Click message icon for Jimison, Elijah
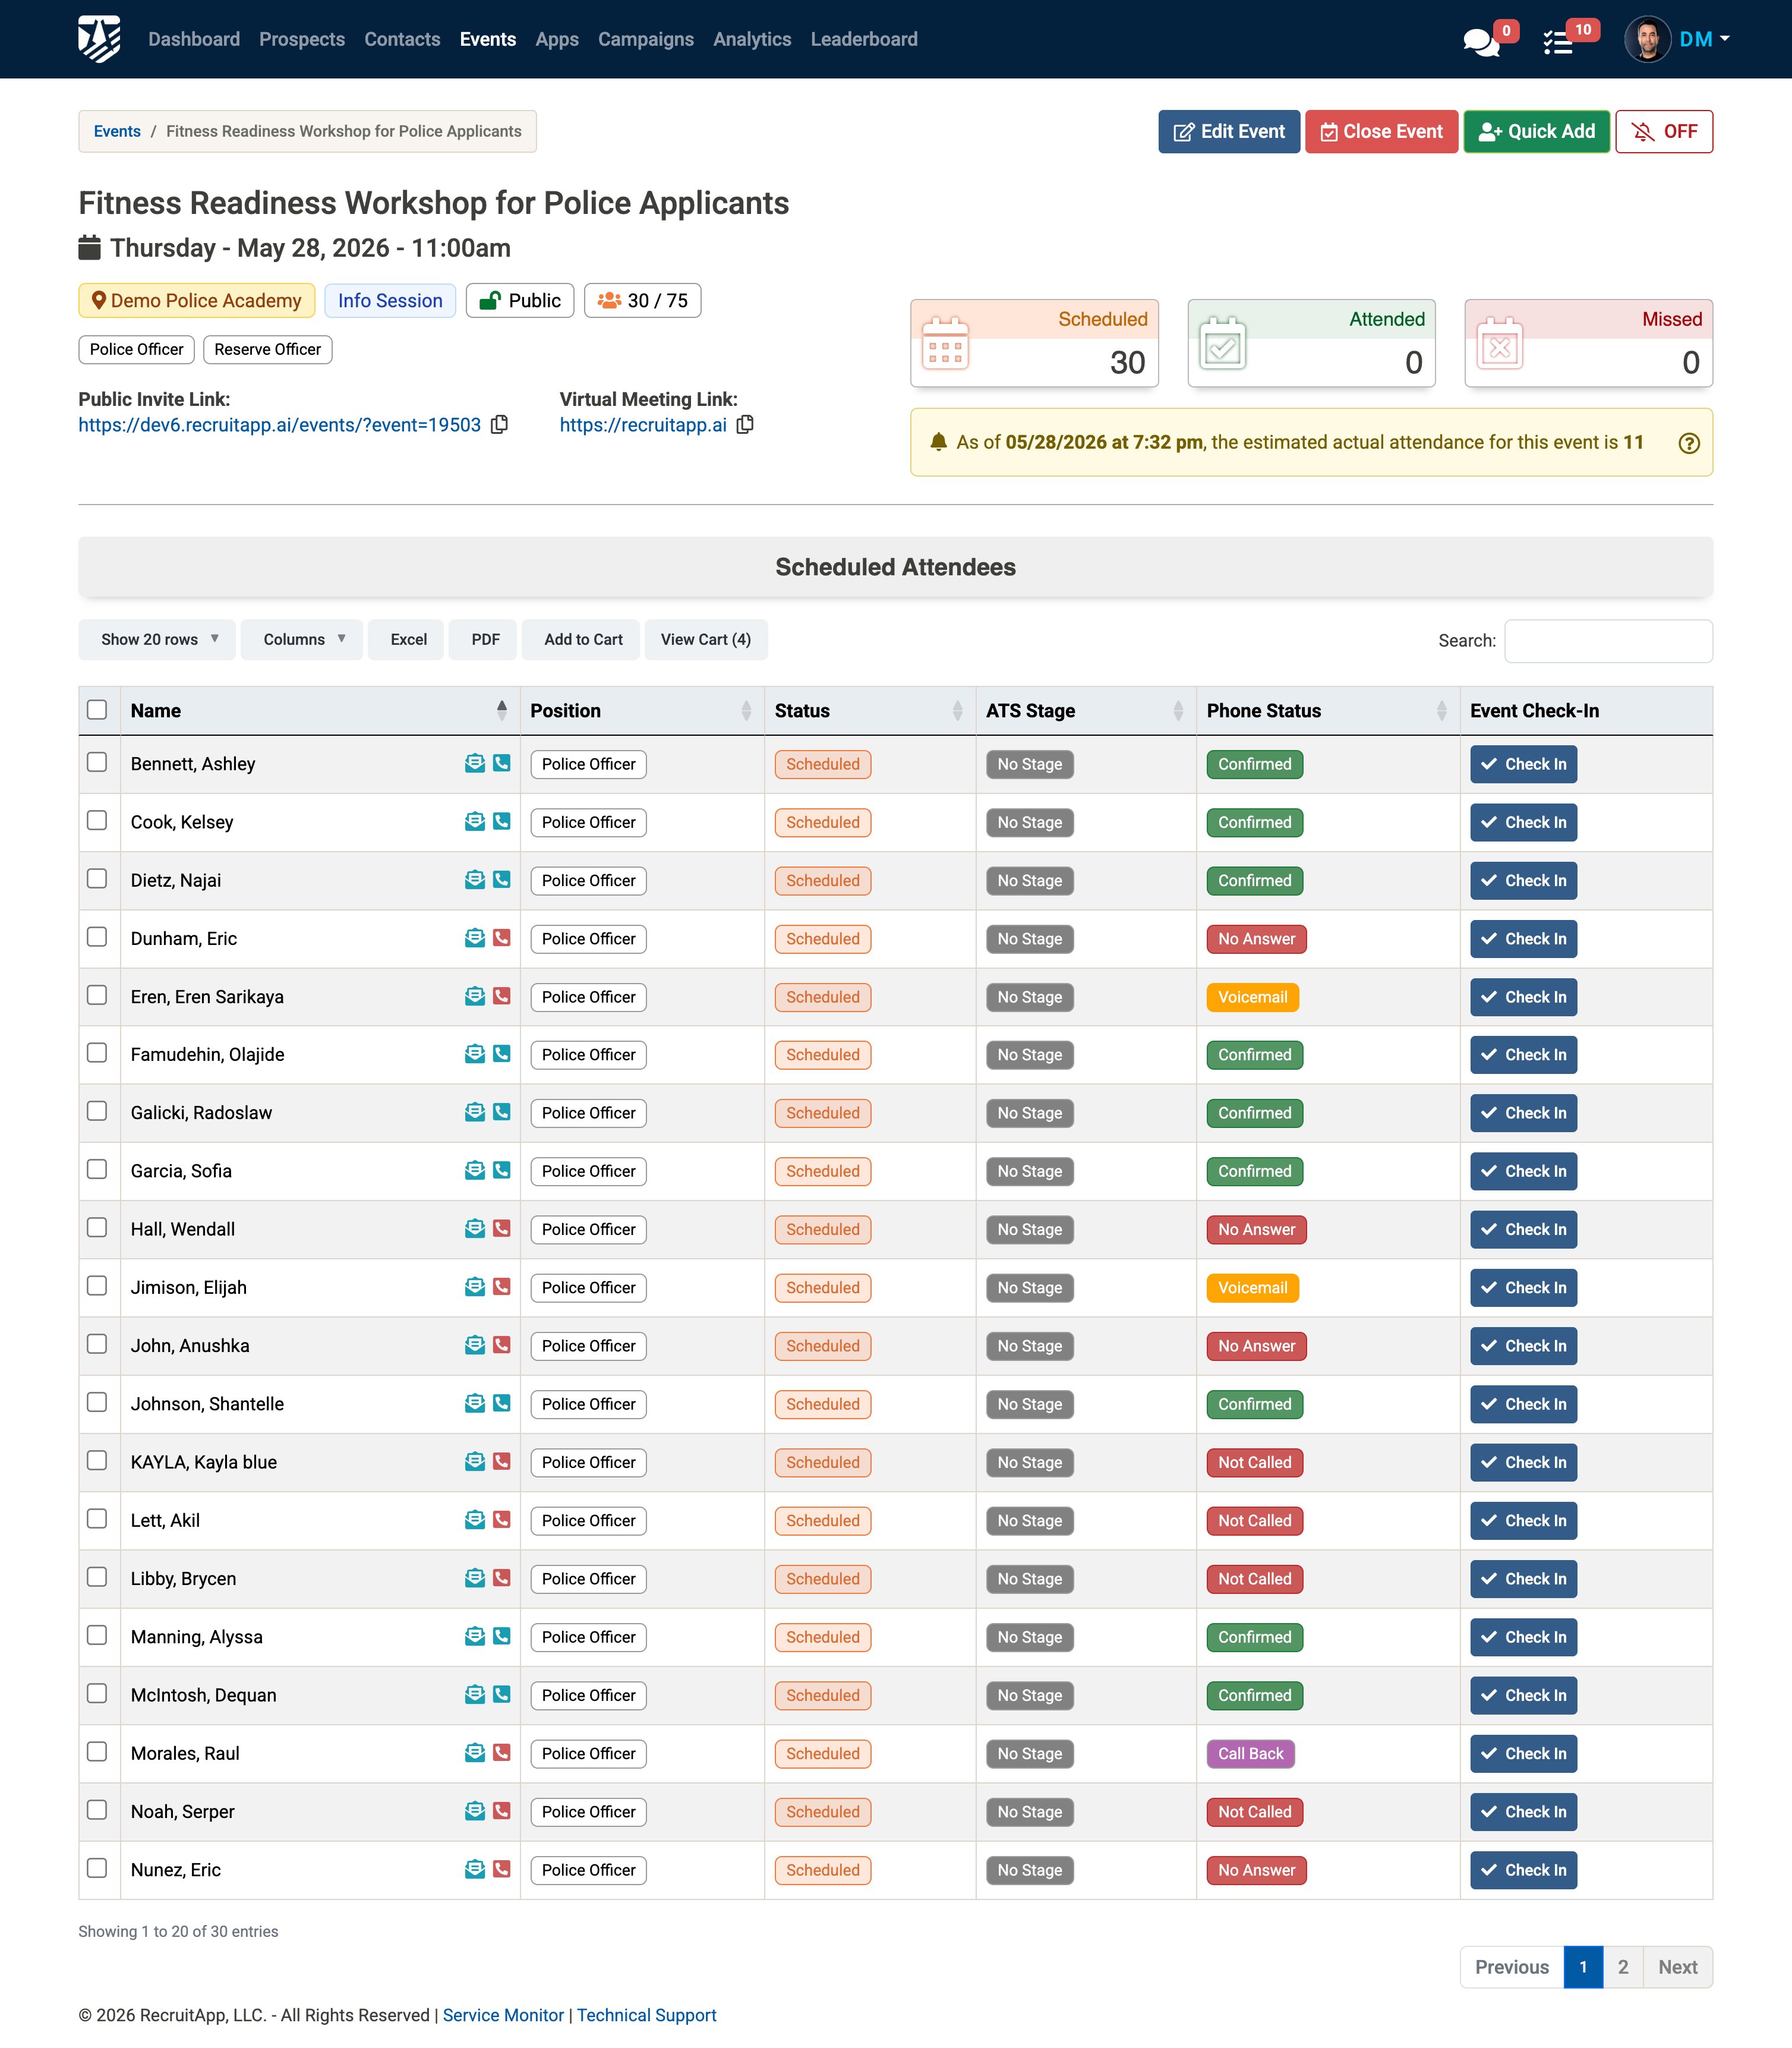Screen dimensions: 1792x2048 pyautogui.click(x=475, y=1287)
